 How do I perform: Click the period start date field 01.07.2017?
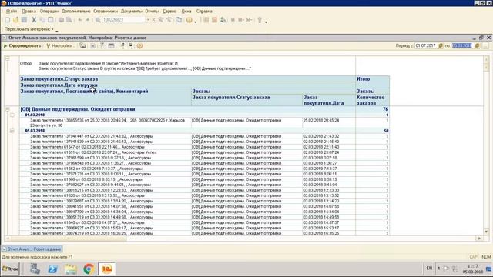point(426,46)
